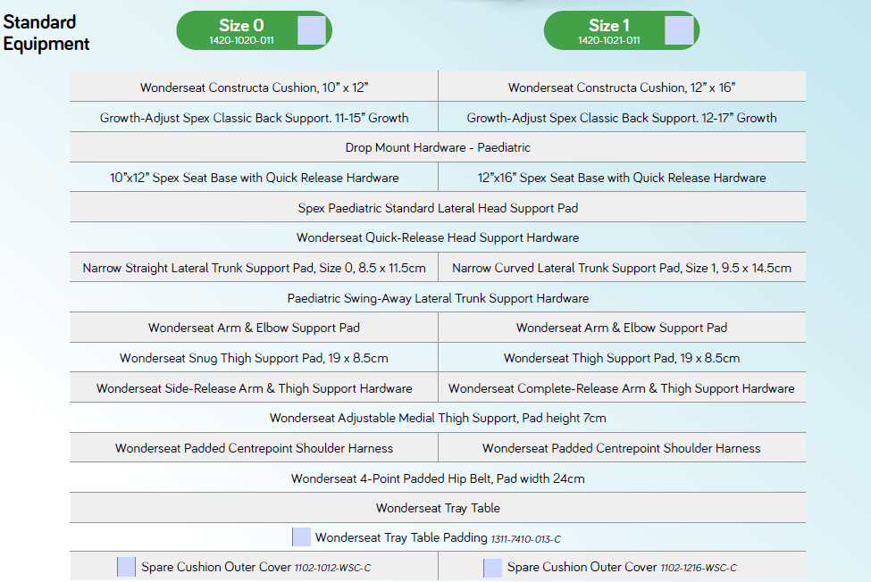Select Wonderseat Complete-Release Arm & Thigh Support Hardware

(x=622, y=387)
